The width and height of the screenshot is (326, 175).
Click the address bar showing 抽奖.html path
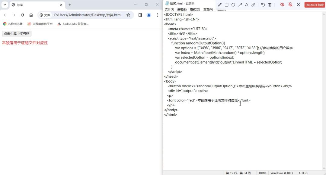[x=88, y=15]
